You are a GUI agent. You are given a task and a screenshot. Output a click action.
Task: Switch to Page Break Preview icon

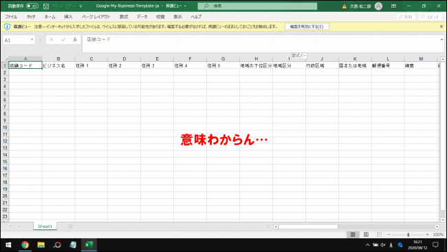379,235
